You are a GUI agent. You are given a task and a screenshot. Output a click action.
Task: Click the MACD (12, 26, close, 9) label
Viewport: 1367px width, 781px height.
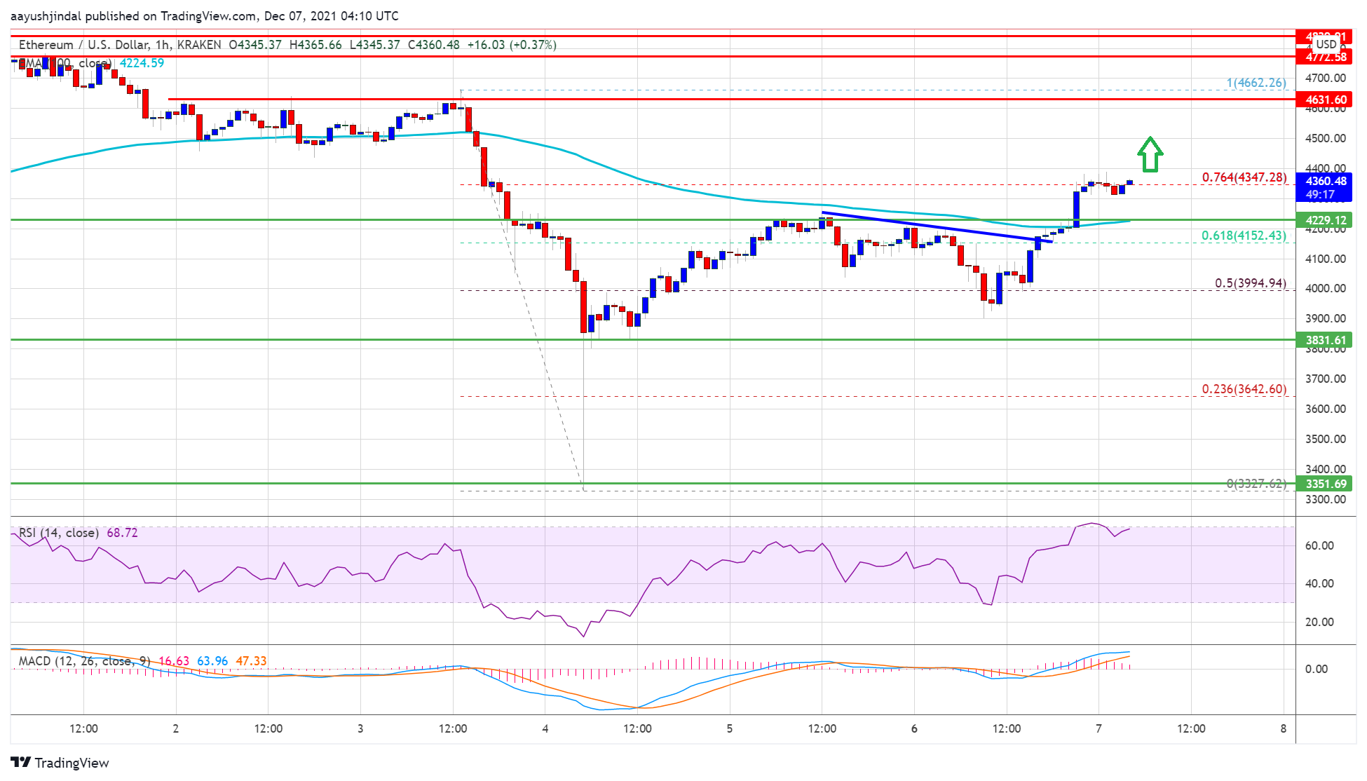click(x=84, y=661)
